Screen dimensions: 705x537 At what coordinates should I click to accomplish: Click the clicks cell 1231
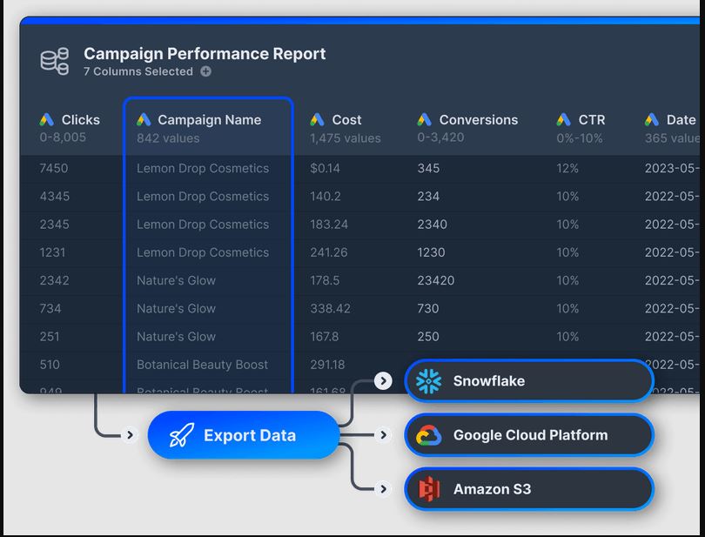[52, 252]
